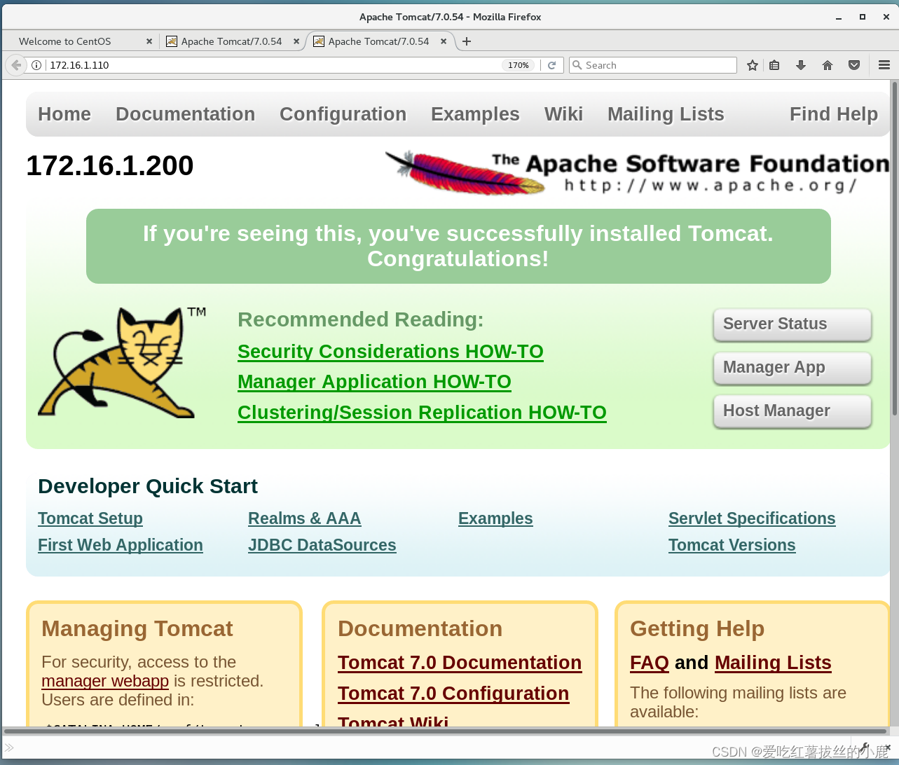
Task: Open Home in the Tomcat navigation bar
Action: pos(64,114)
